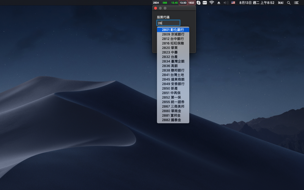Select 2855 統一證券 entry

[173, 102]
